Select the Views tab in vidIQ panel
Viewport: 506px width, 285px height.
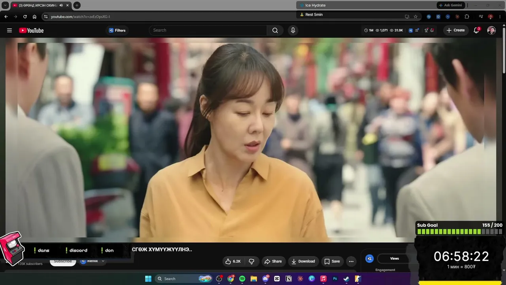click(x=395, y=258)
